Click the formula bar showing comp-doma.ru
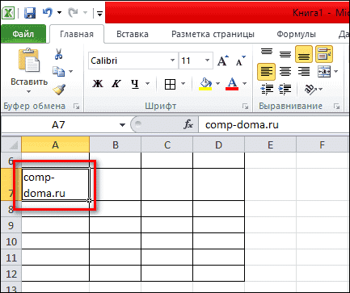 [274, 125]
